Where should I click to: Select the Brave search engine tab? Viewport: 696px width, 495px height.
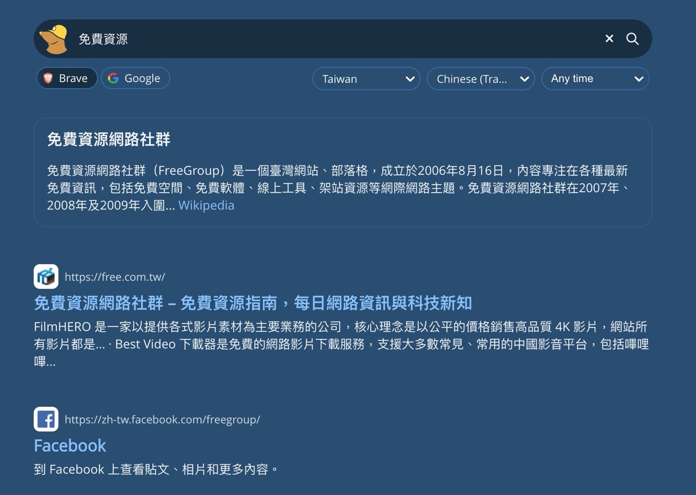tap(67, 78)
